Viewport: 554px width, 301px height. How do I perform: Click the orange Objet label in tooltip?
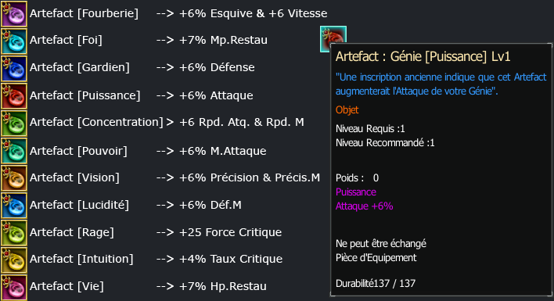[x=347, y=110]
